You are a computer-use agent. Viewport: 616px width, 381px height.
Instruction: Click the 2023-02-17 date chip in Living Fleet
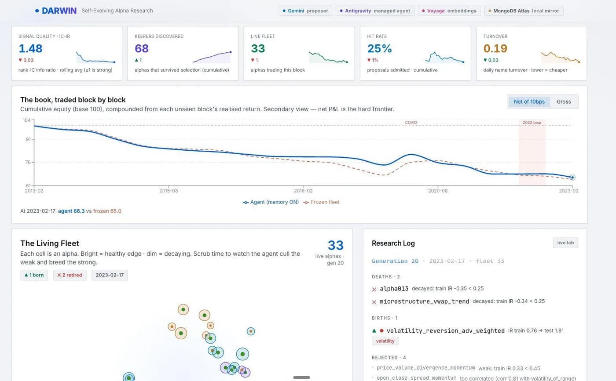(110, 275)
